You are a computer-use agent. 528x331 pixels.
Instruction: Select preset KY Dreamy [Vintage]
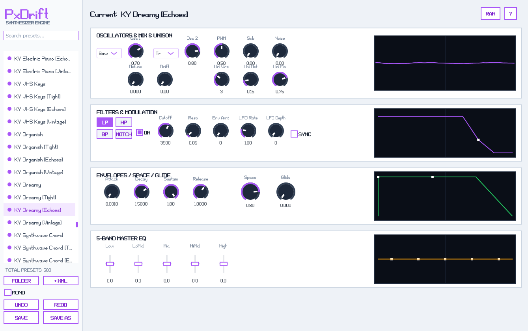tap(39, 223)
